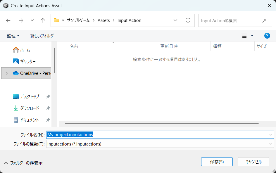The image size is (276, 173).
Task: Expand the OneDrive tree node
Action: (7, 73)
